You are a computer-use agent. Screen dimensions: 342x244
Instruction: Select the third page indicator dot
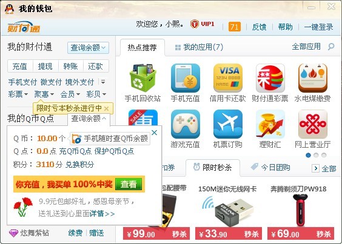click(324, 155)
